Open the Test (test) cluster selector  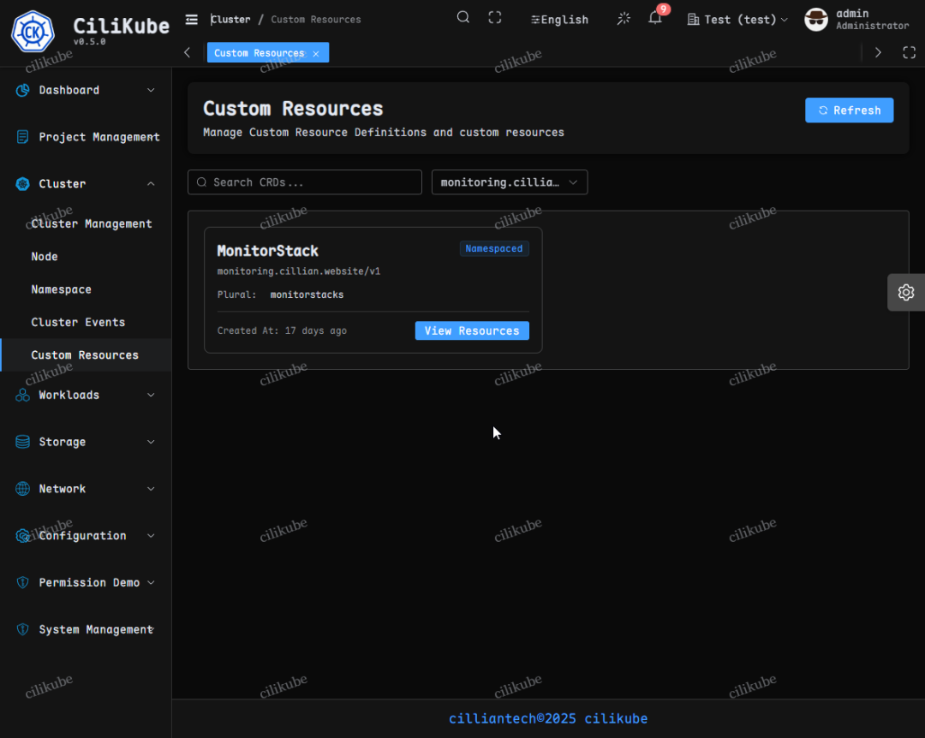737,19
